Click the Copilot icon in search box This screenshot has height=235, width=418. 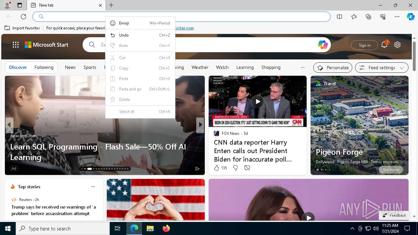pos(323,45)
